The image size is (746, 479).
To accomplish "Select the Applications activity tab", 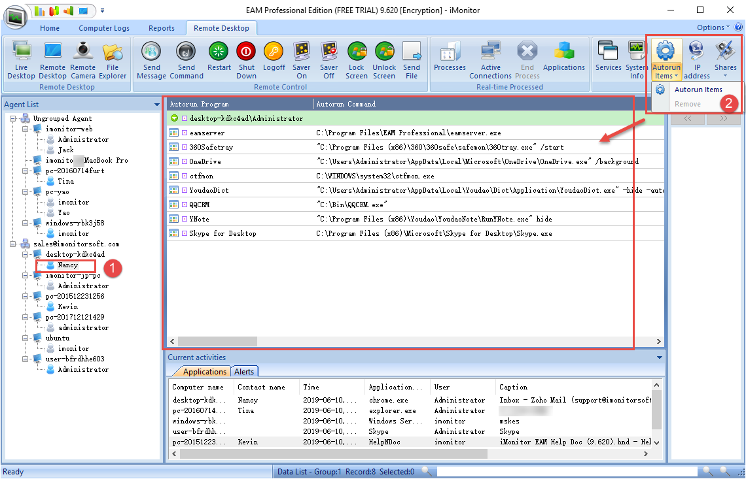I will tap(205, 372).
